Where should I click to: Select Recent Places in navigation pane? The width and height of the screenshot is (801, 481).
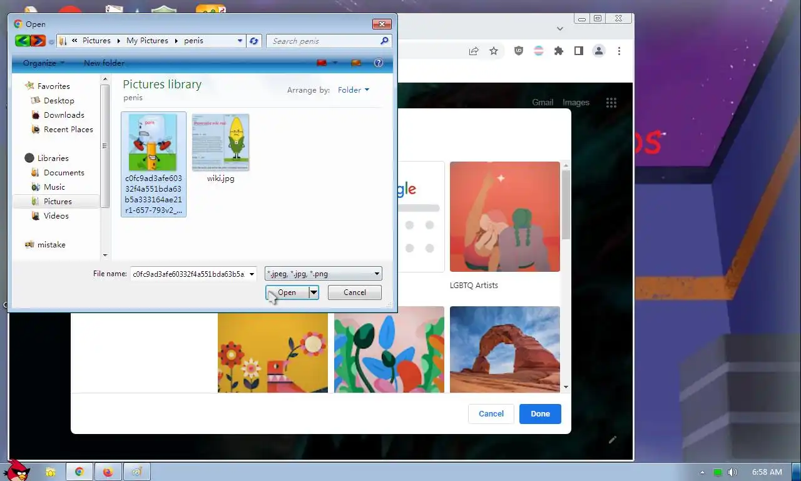click(x=68, y=129)
